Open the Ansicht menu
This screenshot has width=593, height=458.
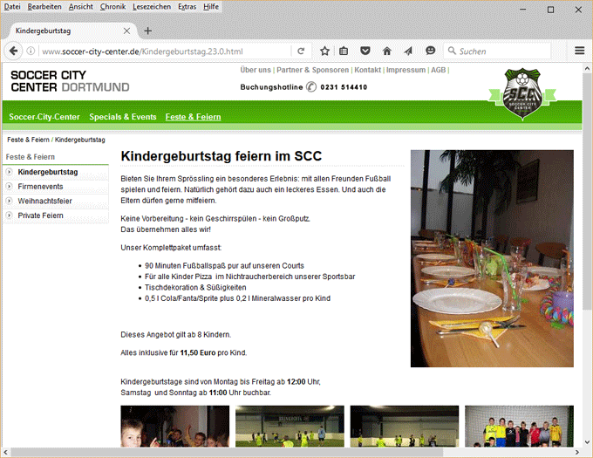(x=80, y=6)
